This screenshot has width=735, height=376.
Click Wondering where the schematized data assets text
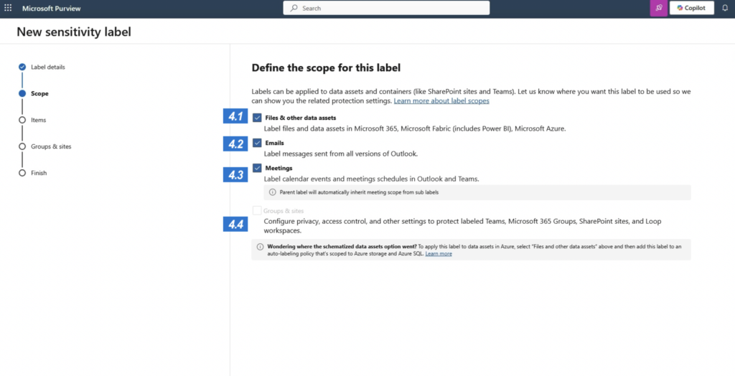pos(342,247)
